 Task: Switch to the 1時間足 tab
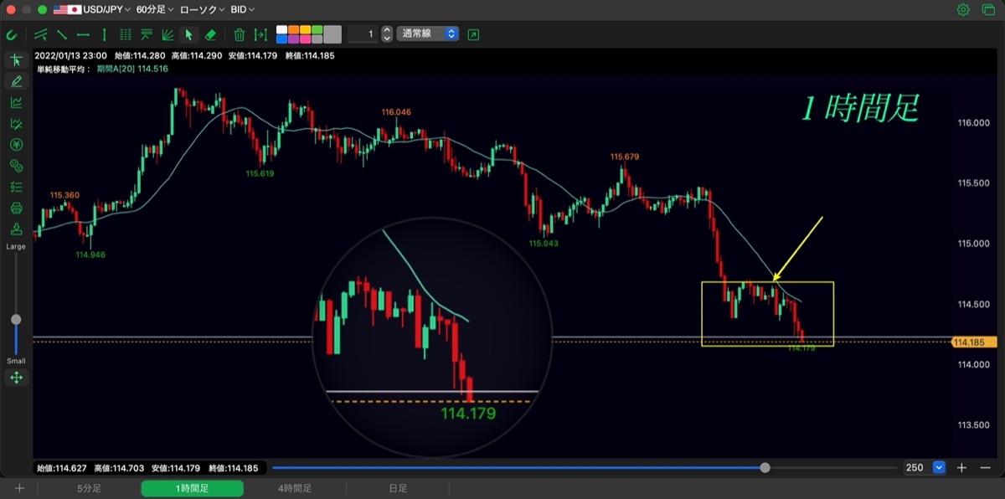tap(192, 488)
